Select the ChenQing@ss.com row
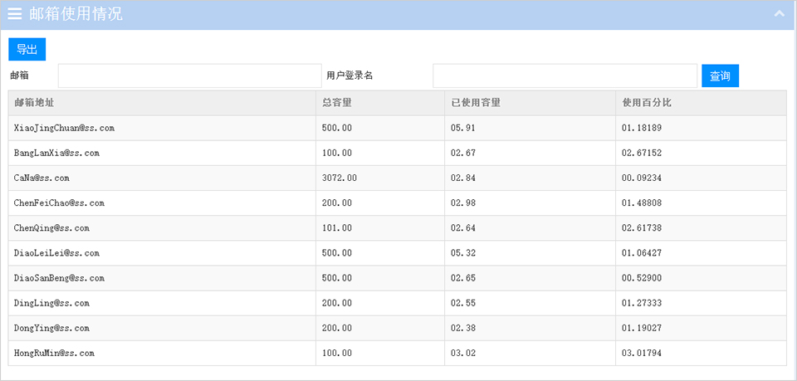 point(398,228)
